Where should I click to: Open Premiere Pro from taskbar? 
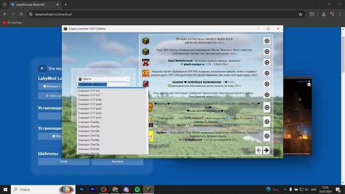point(93,189)
